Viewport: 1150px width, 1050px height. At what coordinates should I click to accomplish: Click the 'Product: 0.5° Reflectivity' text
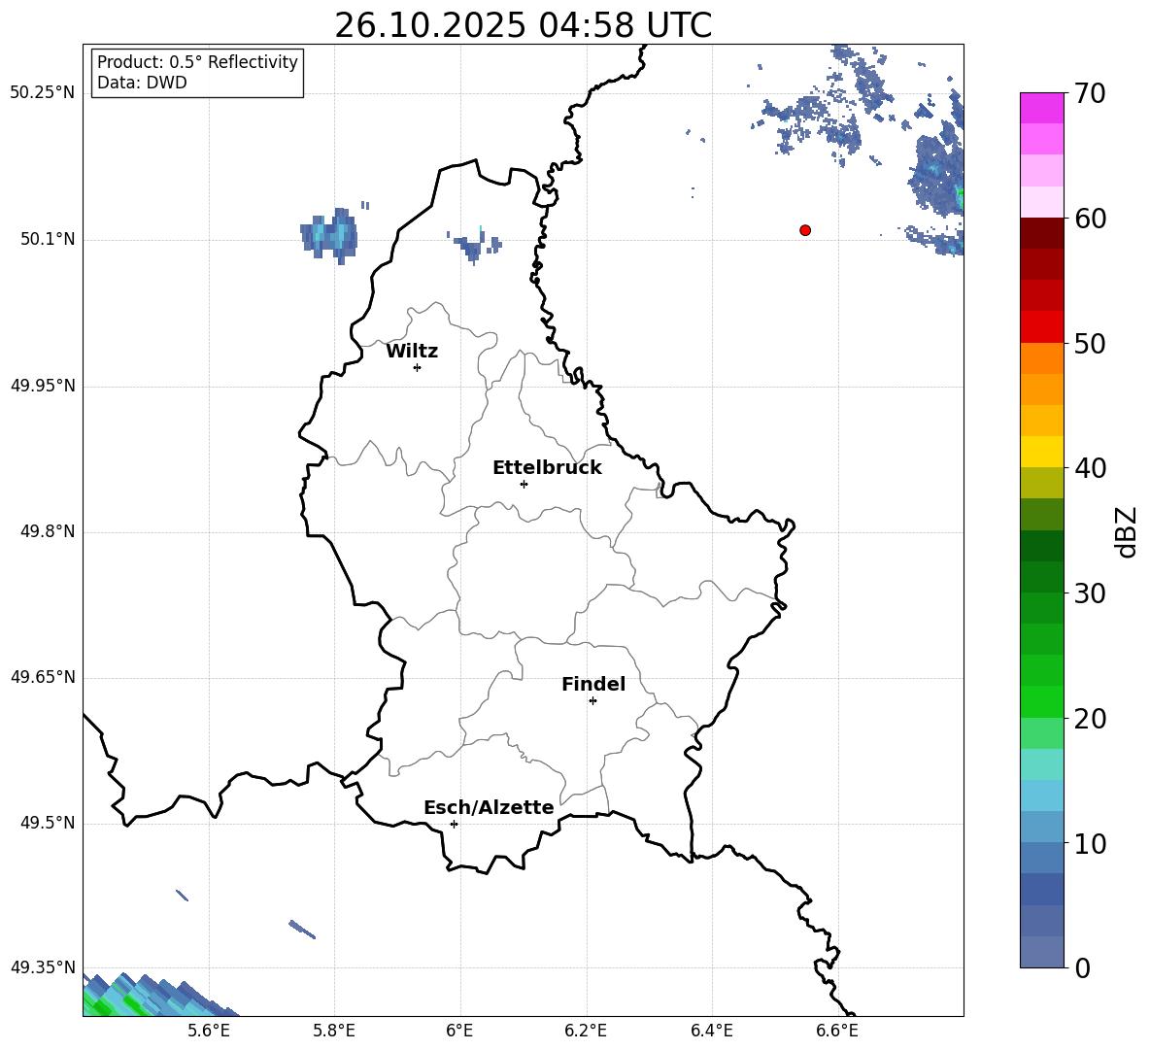click(197, 62)
